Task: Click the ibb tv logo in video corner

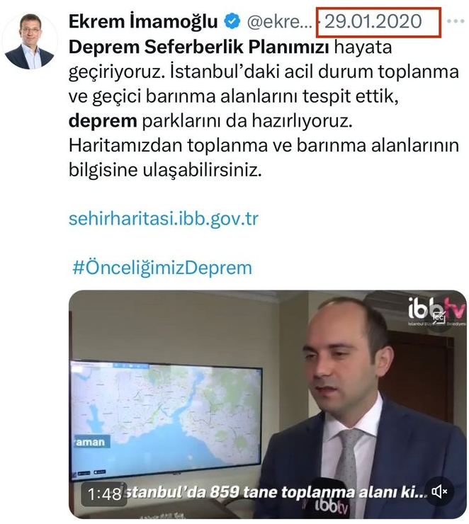Action: (436, 312)
